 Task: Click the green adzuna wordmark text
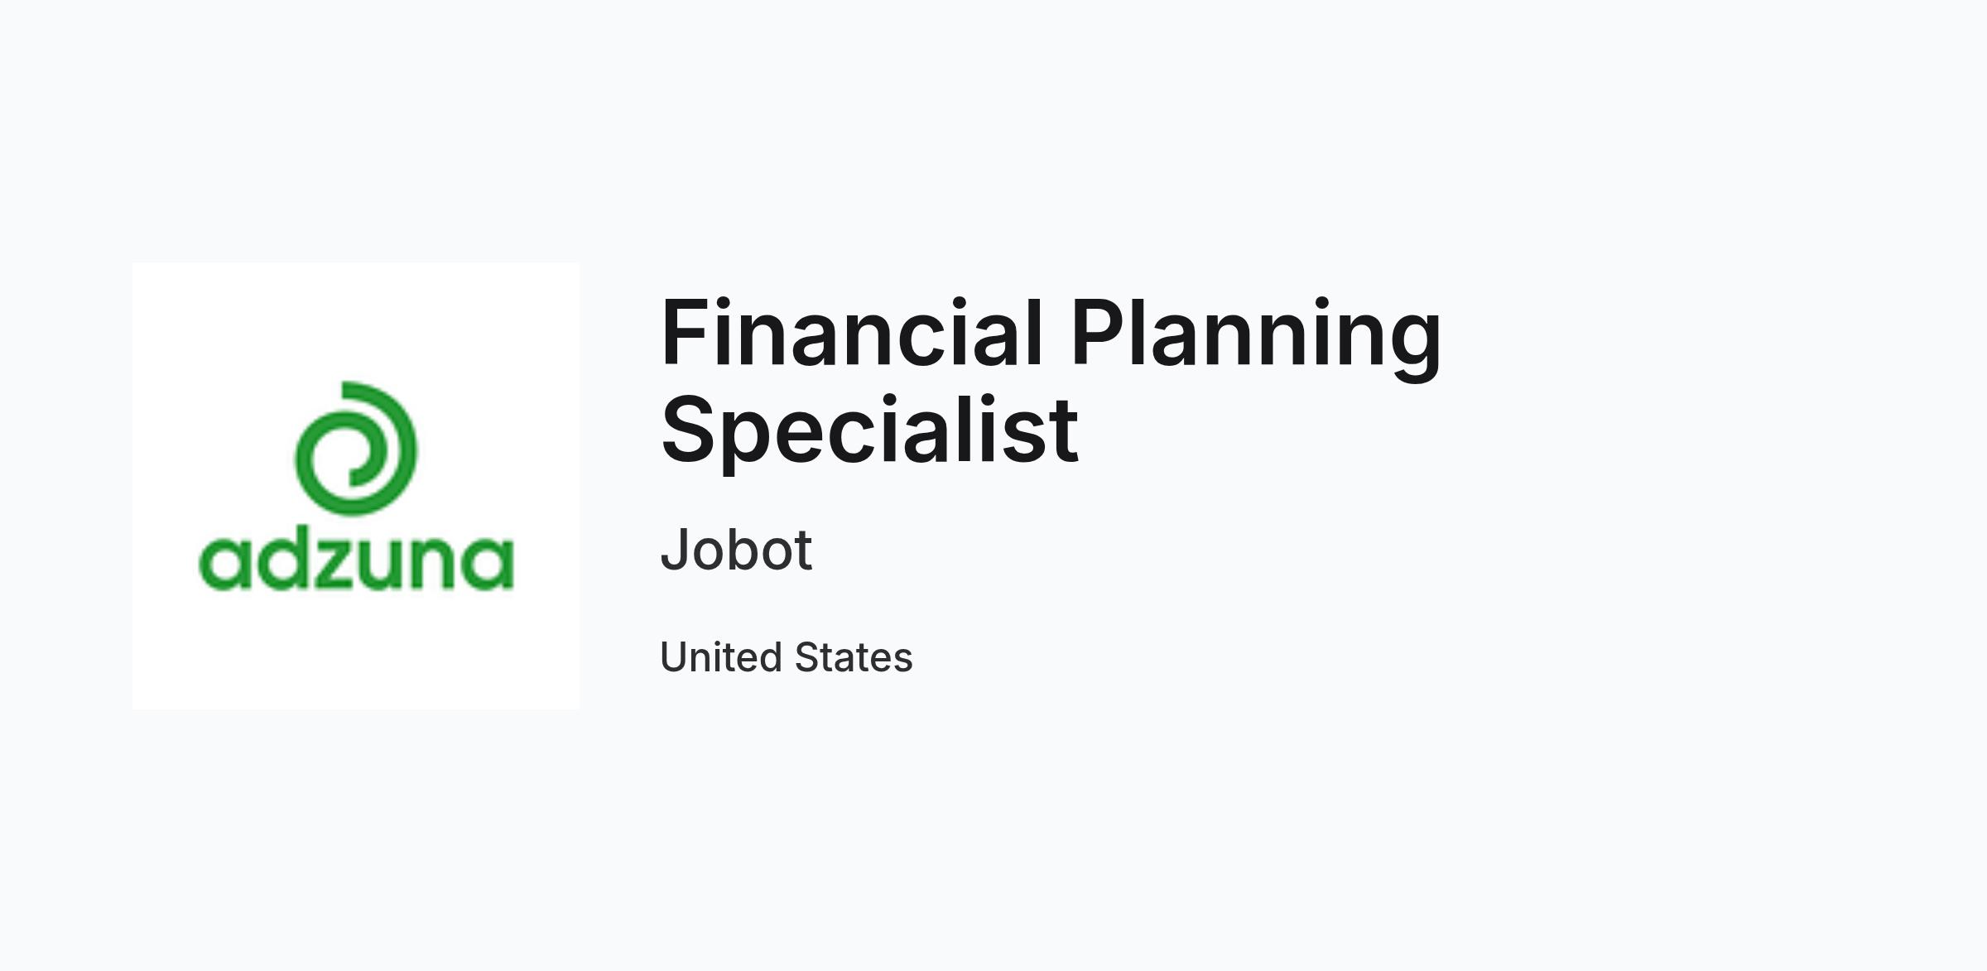pos(356,562)
